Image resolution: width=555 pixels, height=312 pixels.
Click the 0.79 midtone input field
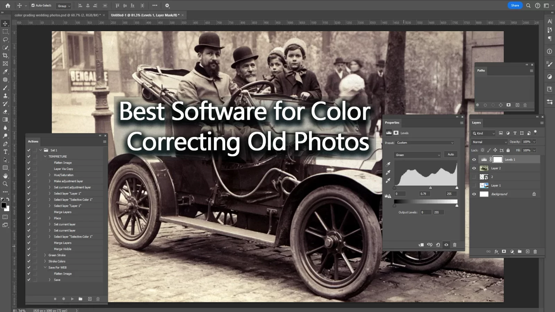(x=426, y=194)
